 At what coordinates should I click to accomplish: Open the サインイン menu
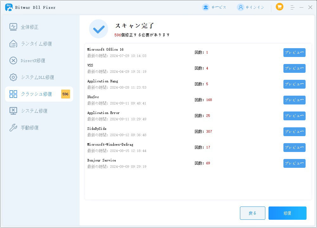251,7
